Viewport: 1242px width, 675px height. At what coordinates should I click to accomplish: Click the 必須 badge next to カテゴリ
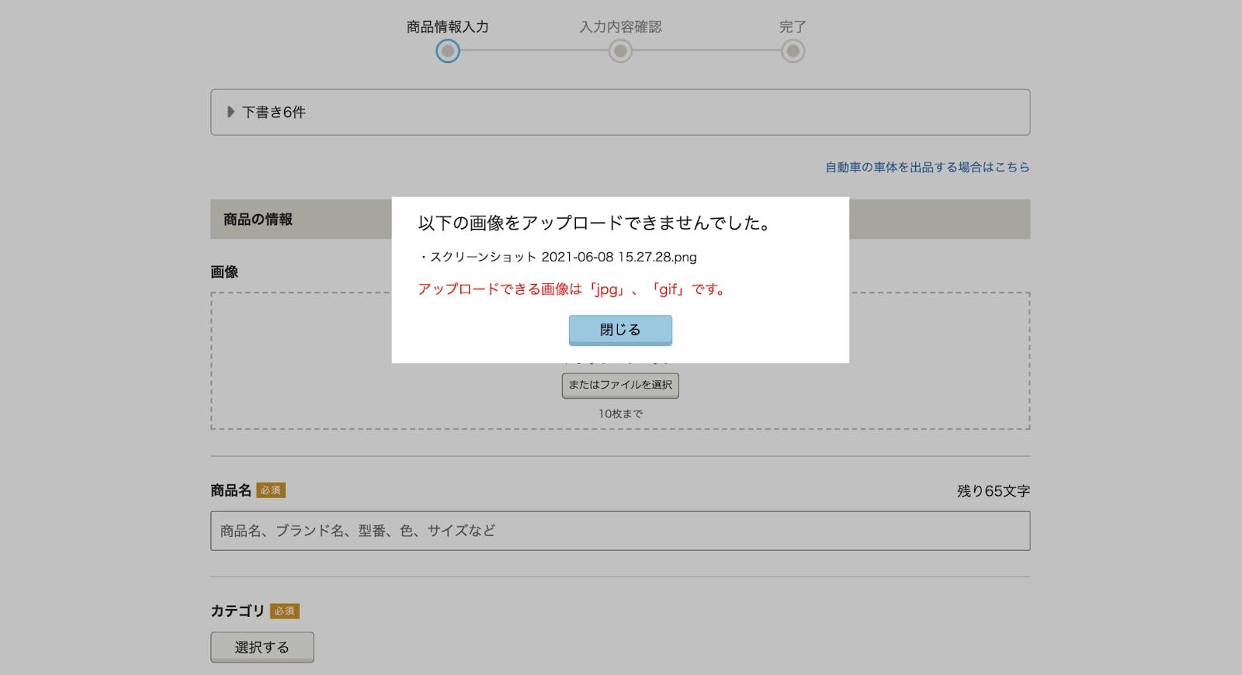pyautogui.click(x=285, y=611)
